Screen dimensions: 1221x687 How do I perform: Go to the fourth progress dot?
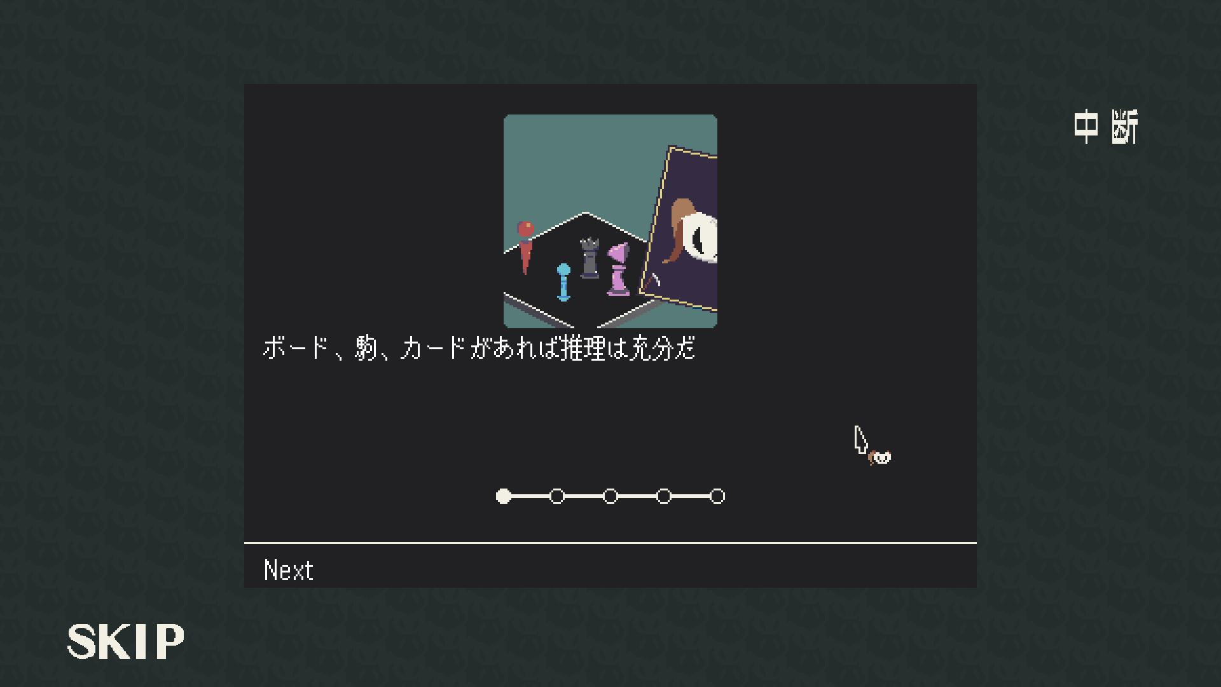tap(664, 496)
